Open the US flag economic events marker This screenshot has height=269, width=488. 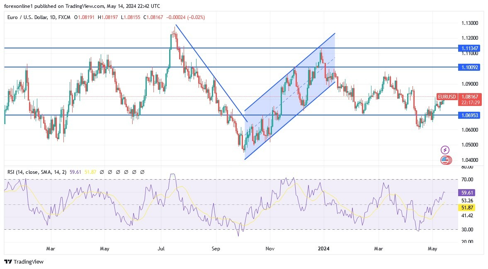(444, 159)
